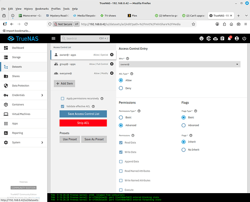
Task: Bookmark this page with star icon
Action: click(x=193, y=24)
